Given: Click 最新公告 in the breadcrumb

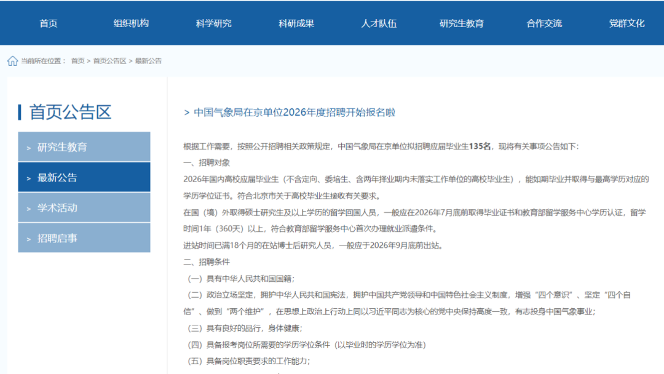Looking at the screenshot, I should [148, 61].
